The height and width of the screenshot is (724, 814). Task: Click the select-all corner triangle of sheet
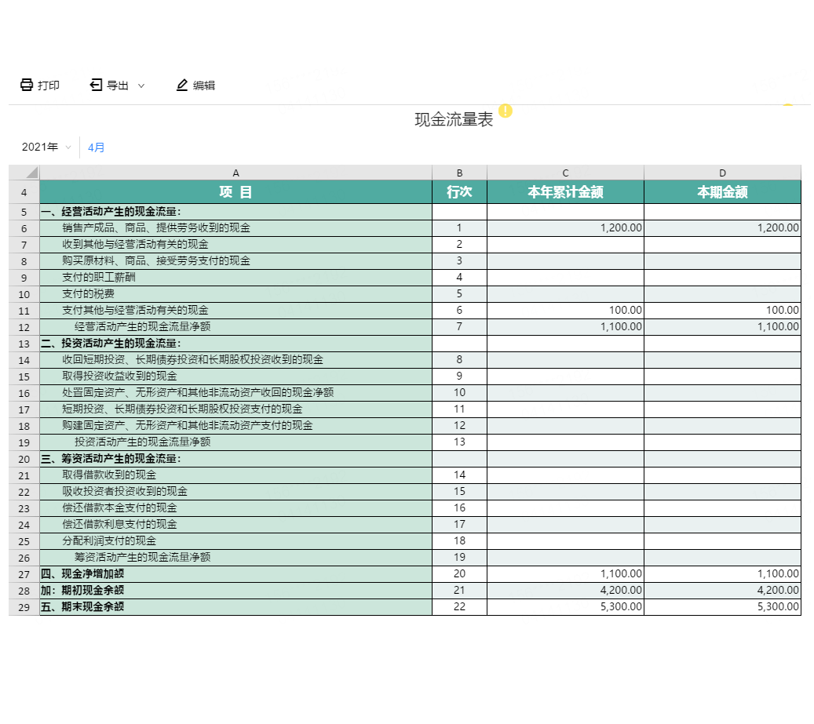tap(24, 173)
